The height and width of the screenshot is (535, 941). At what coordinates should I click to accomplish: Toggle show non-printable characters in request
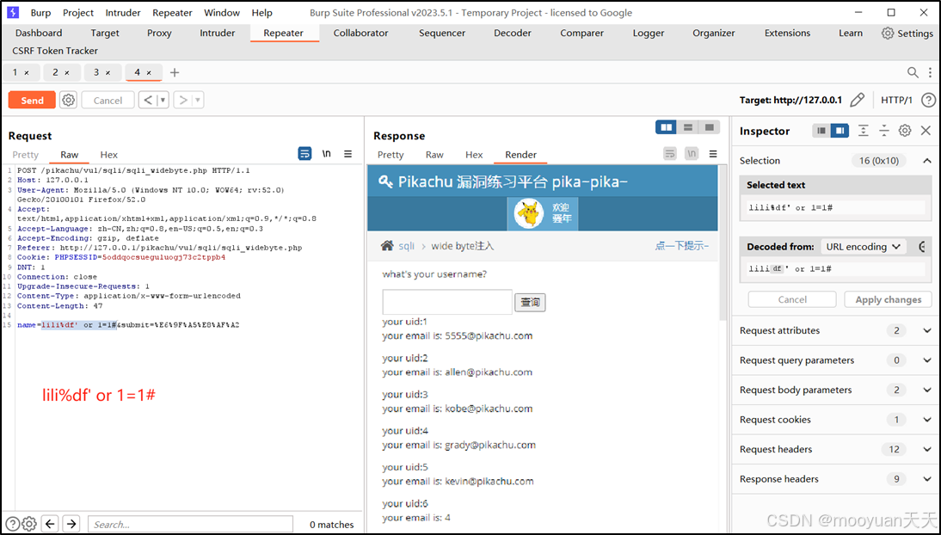pyautogui.click(x=327, y=154)
